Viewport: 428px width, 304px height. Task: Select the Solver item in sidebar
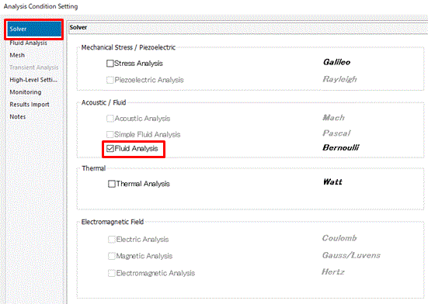point(34,29)
